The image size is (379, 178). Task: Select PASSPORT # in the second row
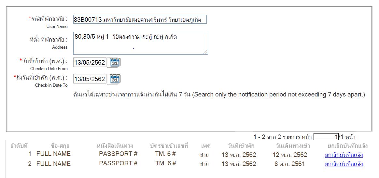pos(118,163)
